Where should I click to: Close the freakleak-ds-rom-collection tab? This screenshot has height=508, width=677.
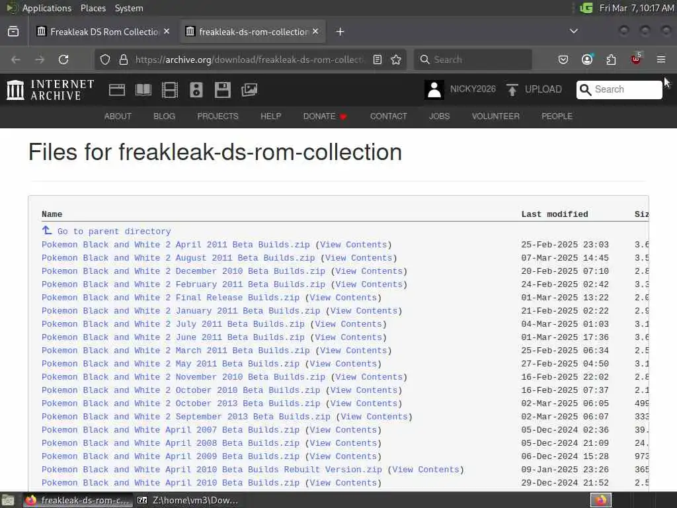coord(315,32)
